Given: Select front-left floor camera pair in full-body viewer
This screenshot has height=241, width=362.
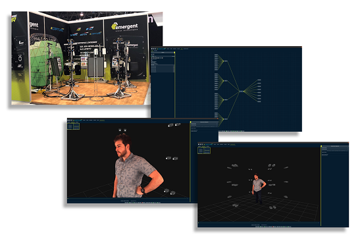Looking at the screenshot, I should pos(236,205).
